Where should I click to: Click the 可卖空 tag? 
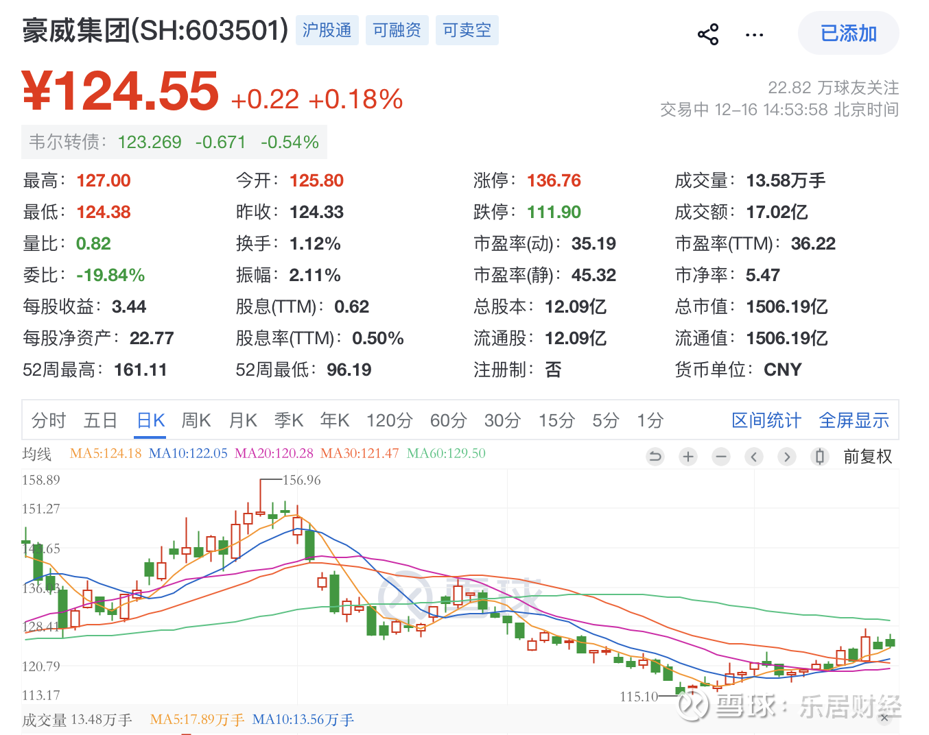pos(467,30)
